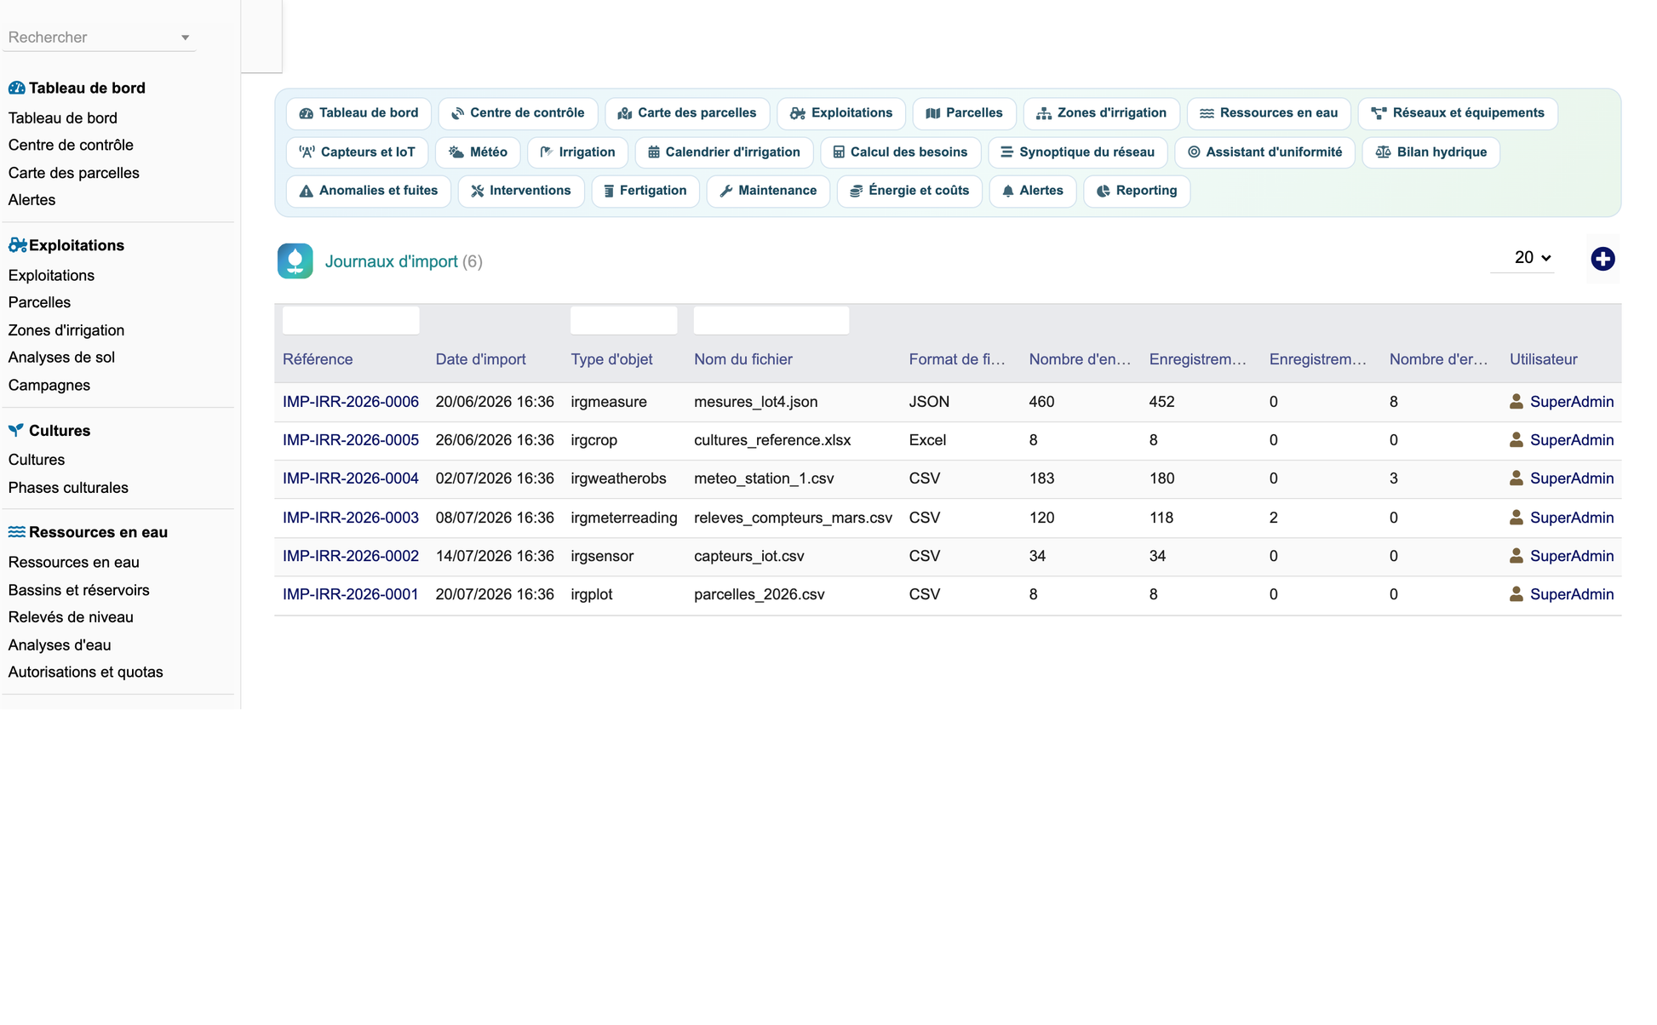Click file name mesures_lot4.json
This screenshot has height=1025, width=1657.
coord(756,402)
